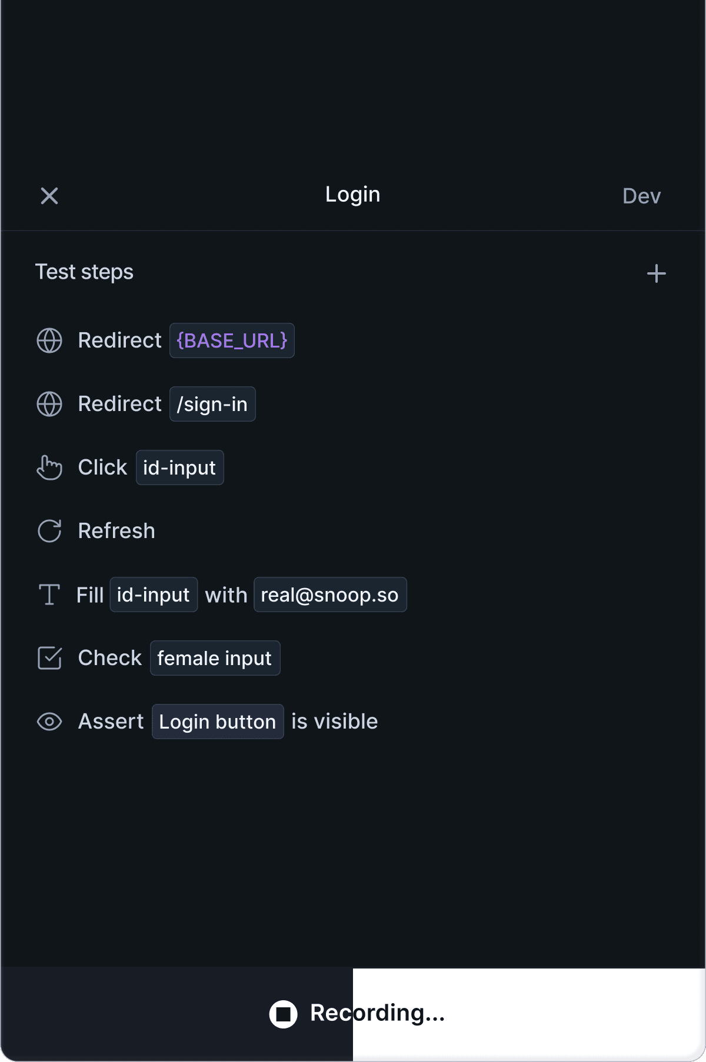Select the female input tag
Image resolution: width=706 pixels, height=1062 pixels.
pos(215,658)
